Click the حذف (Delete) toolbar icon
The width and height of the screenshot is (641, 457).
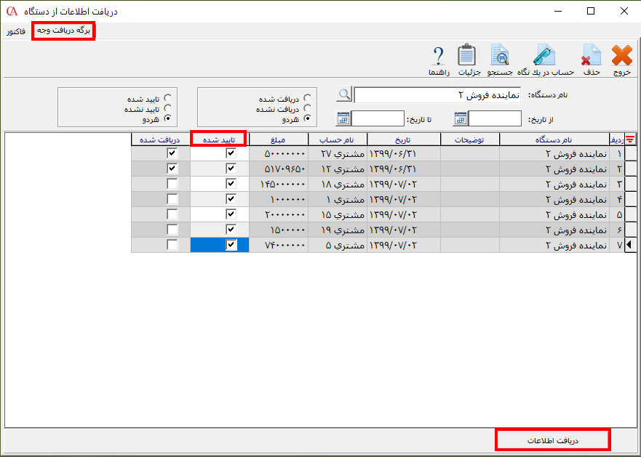point(592,57)
